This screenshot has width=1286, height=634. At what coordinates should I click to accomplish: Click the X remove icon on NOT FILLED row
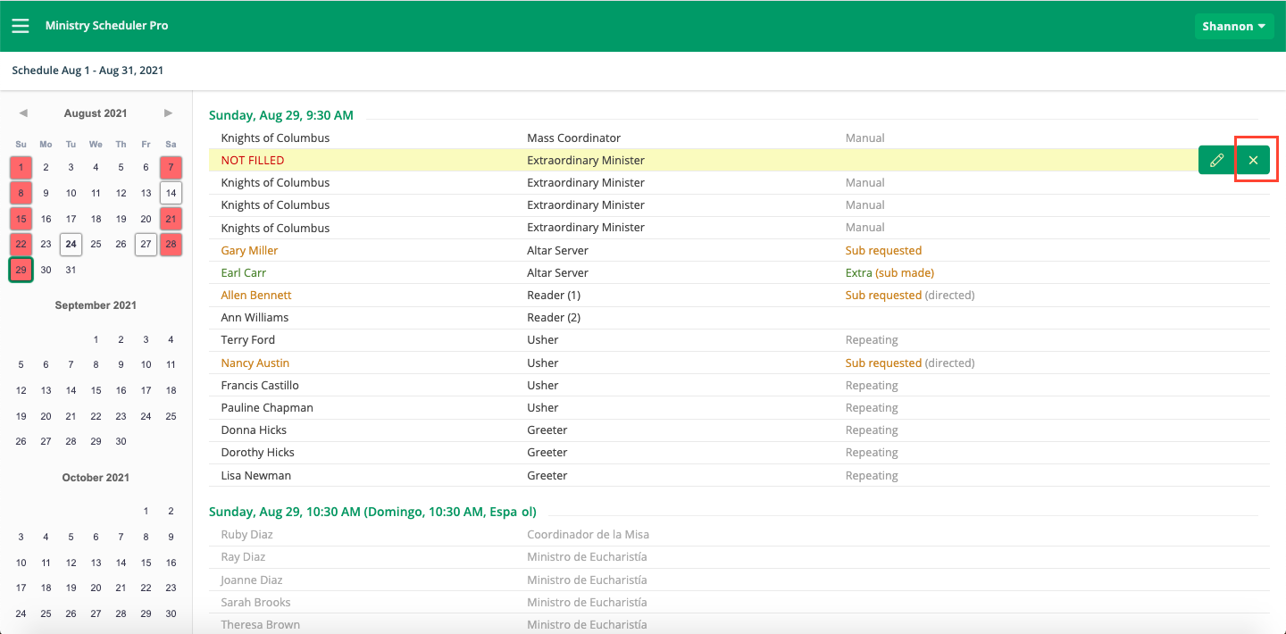click(1253, 160)
